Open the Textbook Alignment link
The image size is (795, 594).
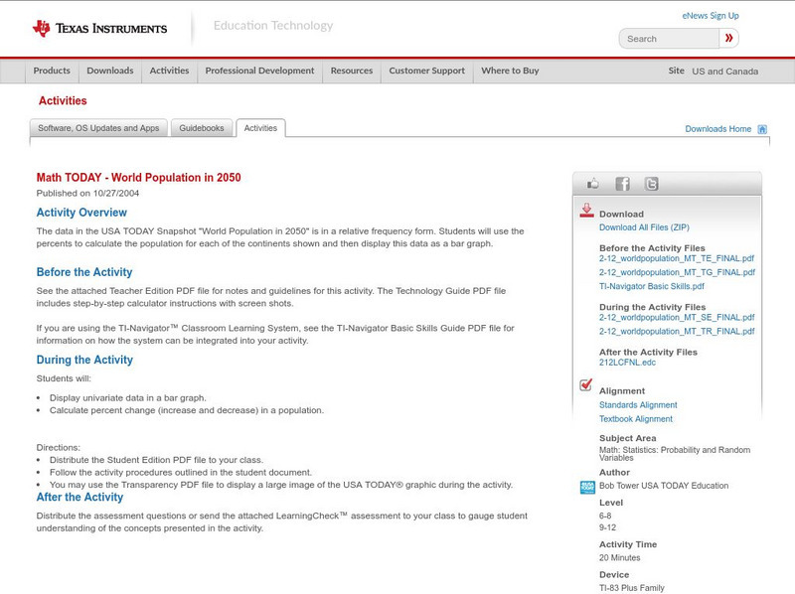636,419
